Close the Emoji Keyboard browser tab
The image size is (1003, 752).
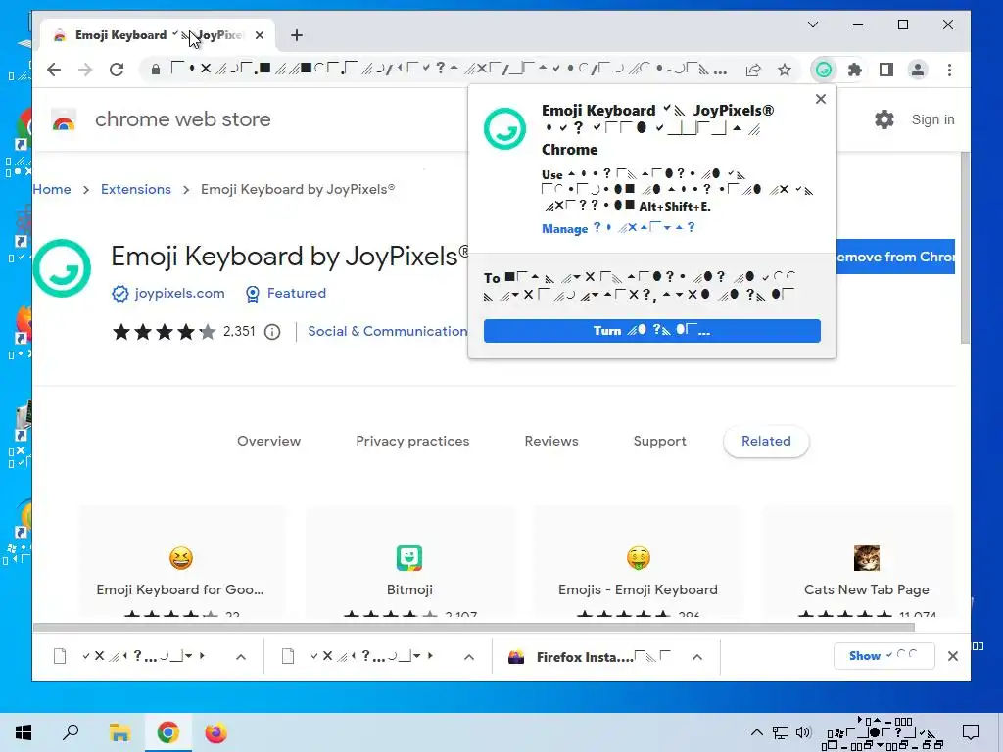tap(259, 35)
